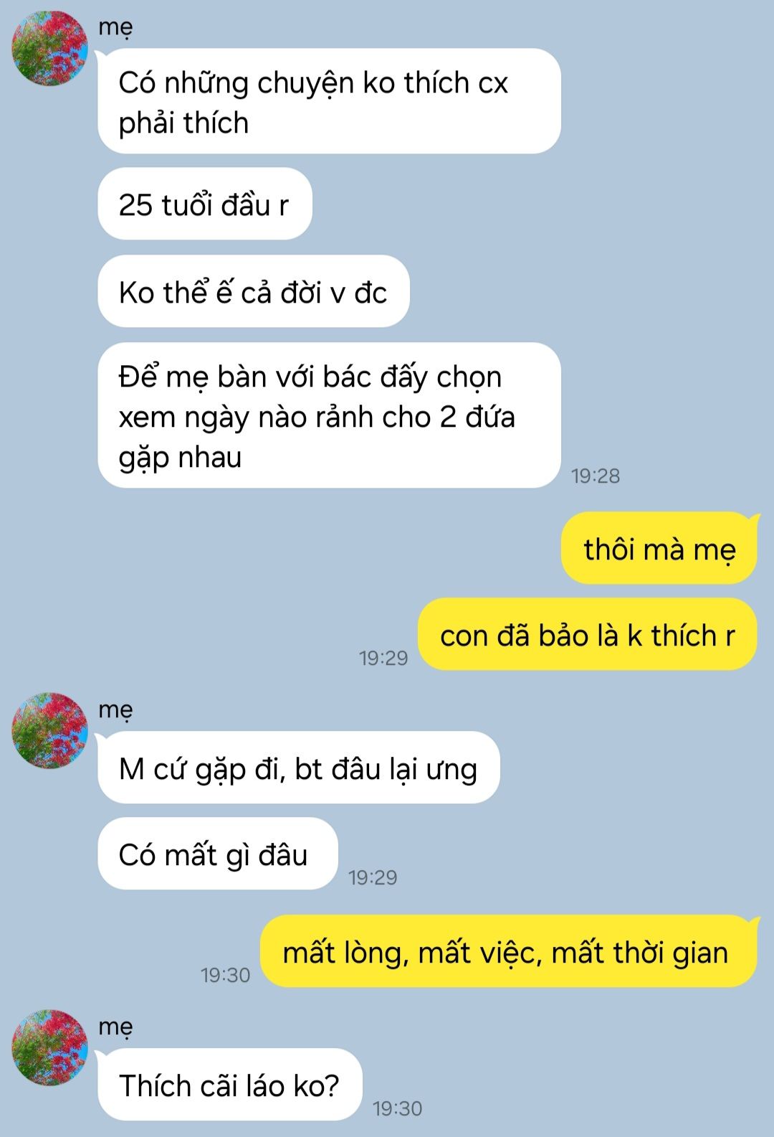Select the message starting "Để mẹ bàn với bác đấy"
Screen dimensions: 774x1137
point(329,415)
